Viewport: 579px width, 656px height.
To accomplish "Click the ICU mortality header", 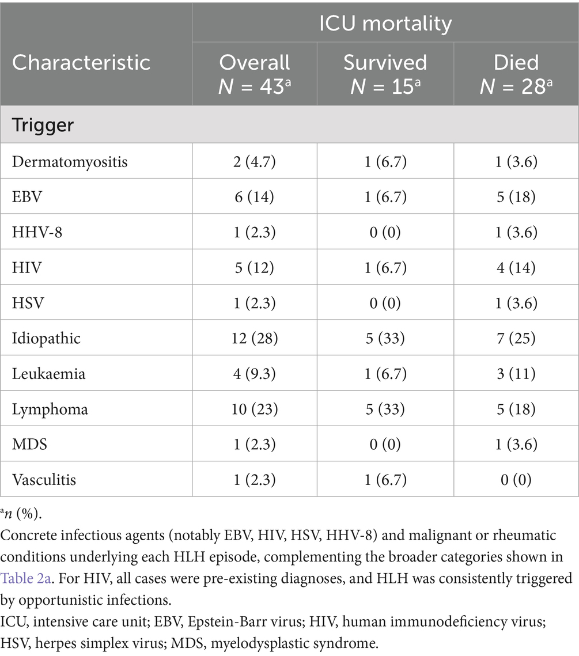I will pos(385,23).
